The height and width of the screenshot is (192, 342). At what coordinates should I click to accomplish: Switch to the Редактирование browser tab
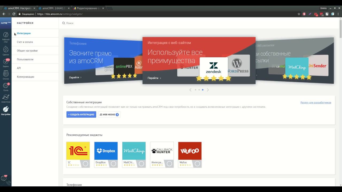pyautogui.click(x=89, y=8)
